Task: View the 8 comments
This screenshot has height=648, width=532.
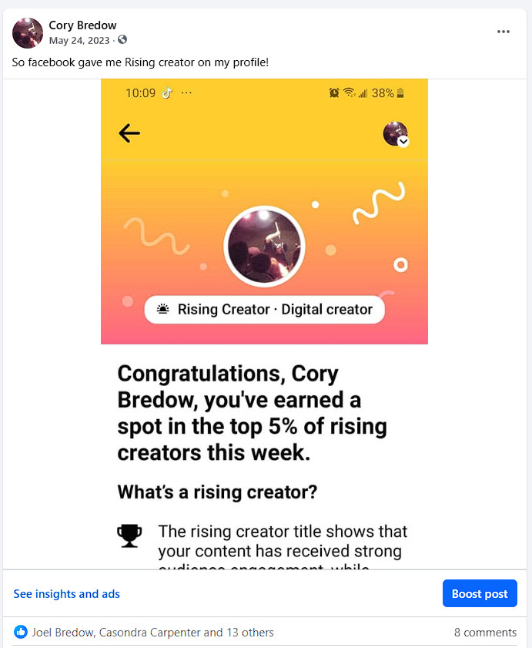Action: [485, 633]
